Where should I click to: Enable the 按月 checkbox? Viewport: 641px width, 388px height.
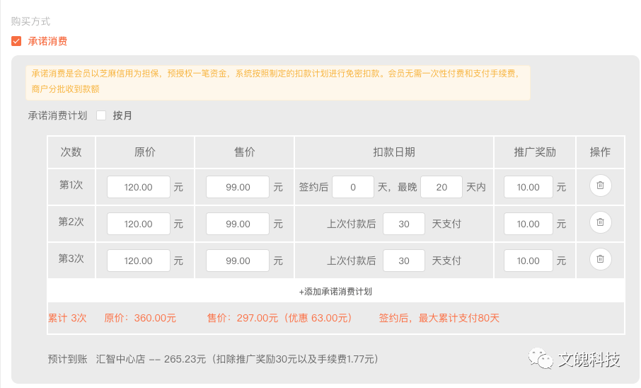click(101, 116)
